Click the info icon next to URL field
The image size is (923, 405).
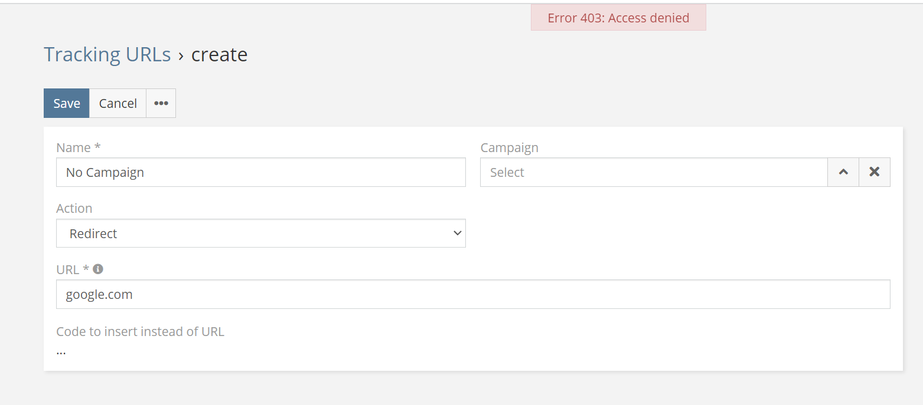(x=99, y=269)
